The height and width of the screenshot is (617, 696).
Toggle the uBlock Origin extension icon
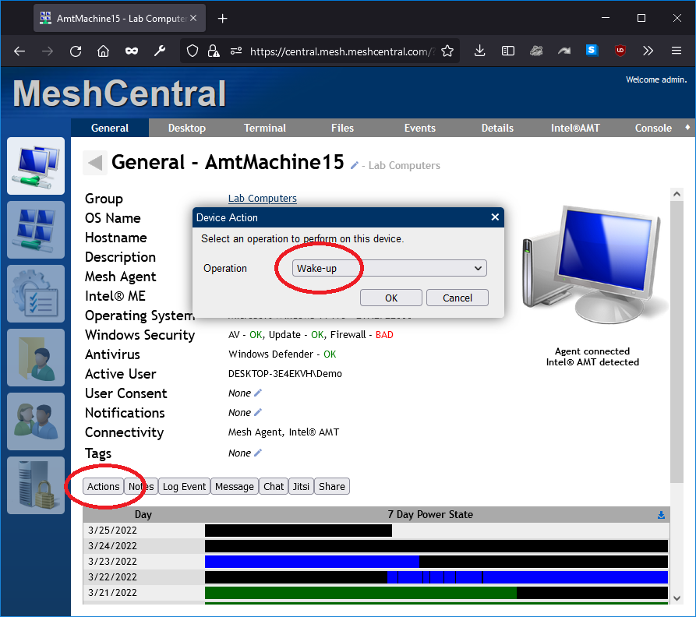[x=620, y=51]
